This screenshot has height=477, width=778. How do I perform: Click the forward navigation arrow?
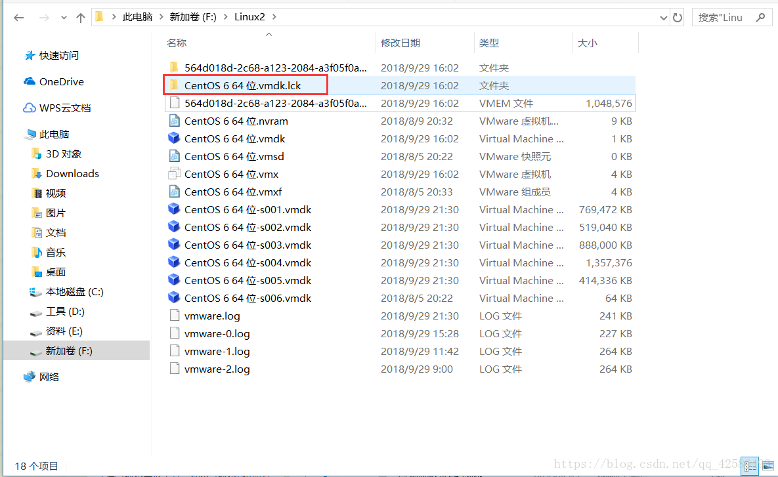click(44, 18)
